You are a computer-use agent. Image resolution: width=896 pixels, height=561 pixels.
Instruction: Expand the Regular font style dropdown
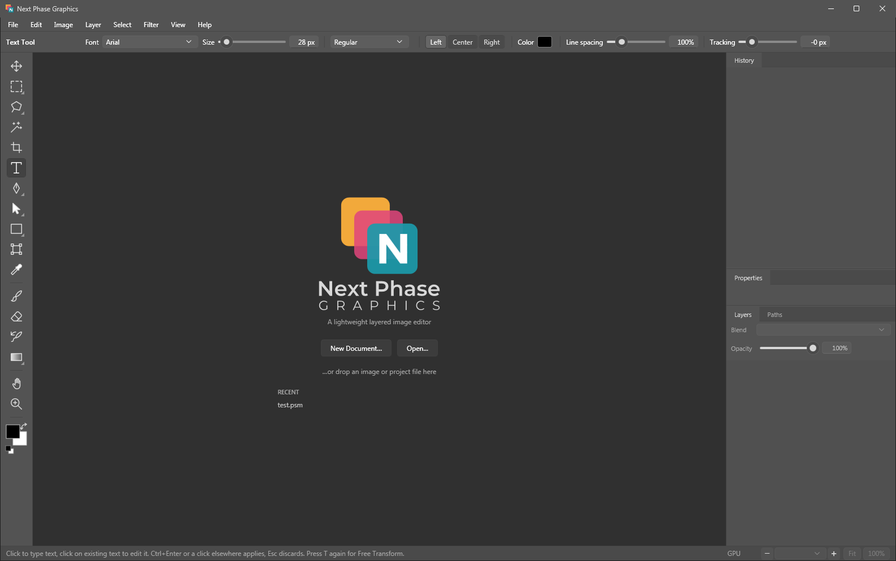pyautogui.click(x=369, y=42)
